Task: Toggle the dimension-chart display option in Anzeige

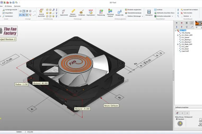Action: pos(24,15)
